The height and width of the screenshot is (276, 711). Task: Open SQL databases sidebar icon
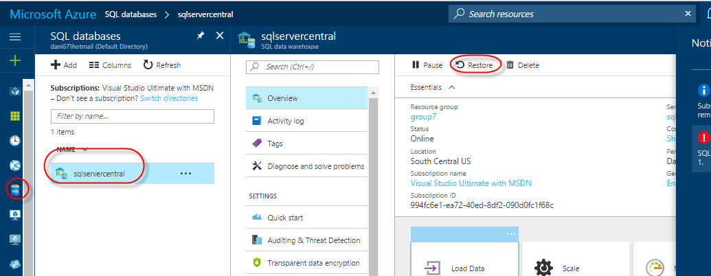tap(15, 189)
